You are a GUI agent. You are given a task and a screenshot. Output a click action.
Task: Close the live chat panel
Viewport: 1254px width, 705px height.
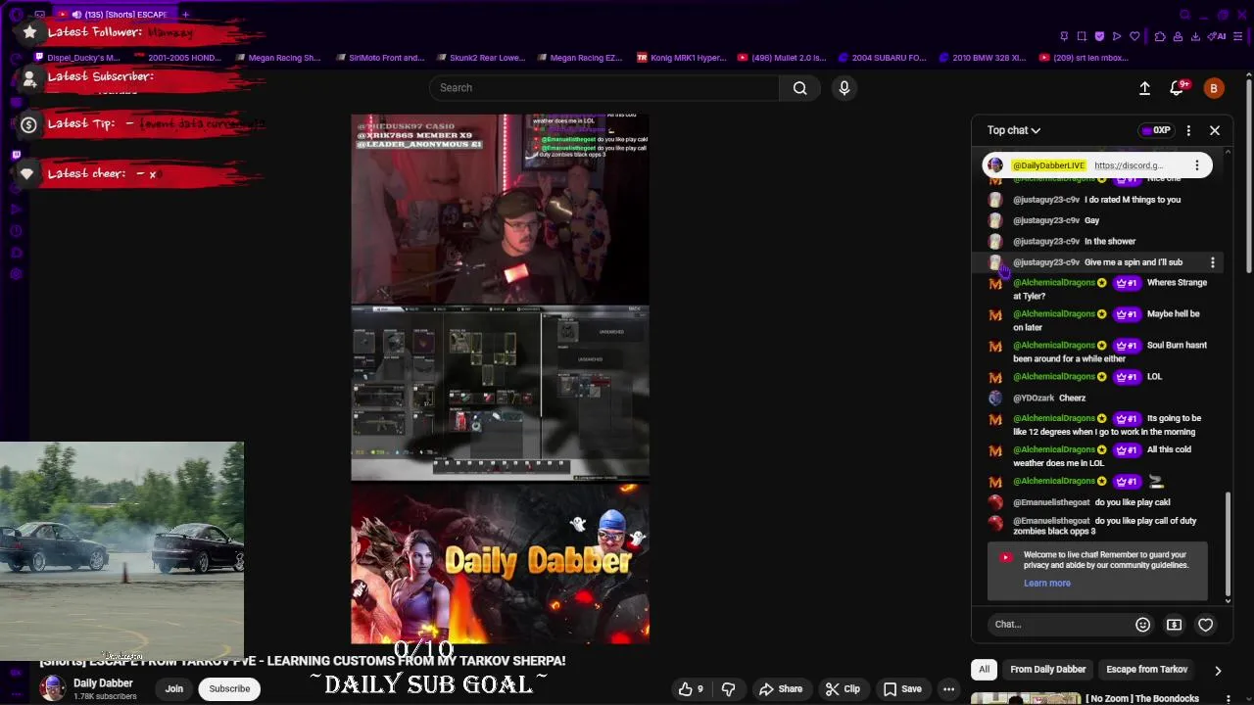point(1215,130)
